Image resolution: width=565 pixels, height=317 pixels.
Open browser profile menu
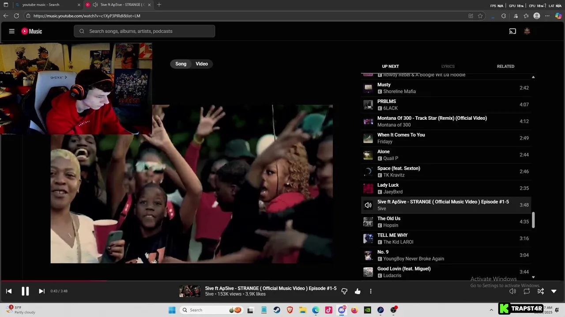537,16
